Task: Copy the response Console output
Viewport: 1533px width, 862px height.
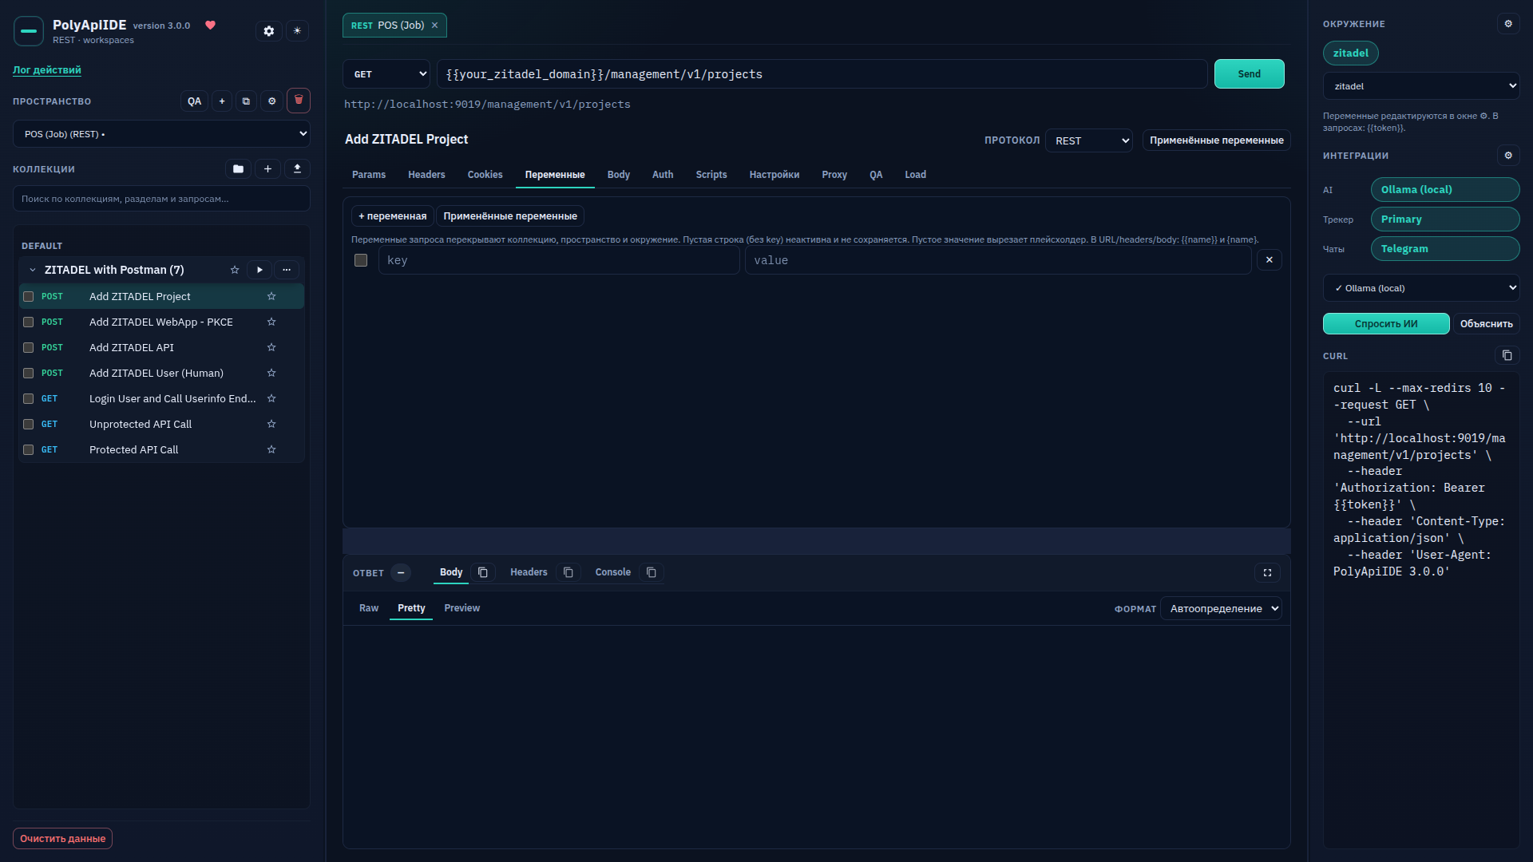Action: [652, 572]
